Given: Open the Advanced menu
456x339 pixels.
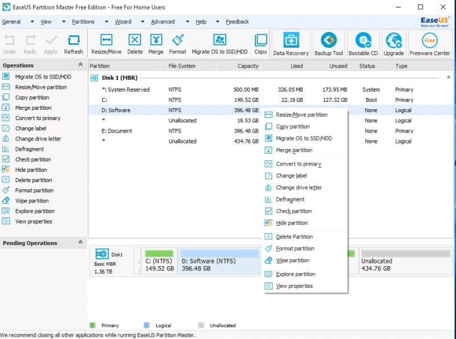Looking at the screenshot, I should (162, 22).
